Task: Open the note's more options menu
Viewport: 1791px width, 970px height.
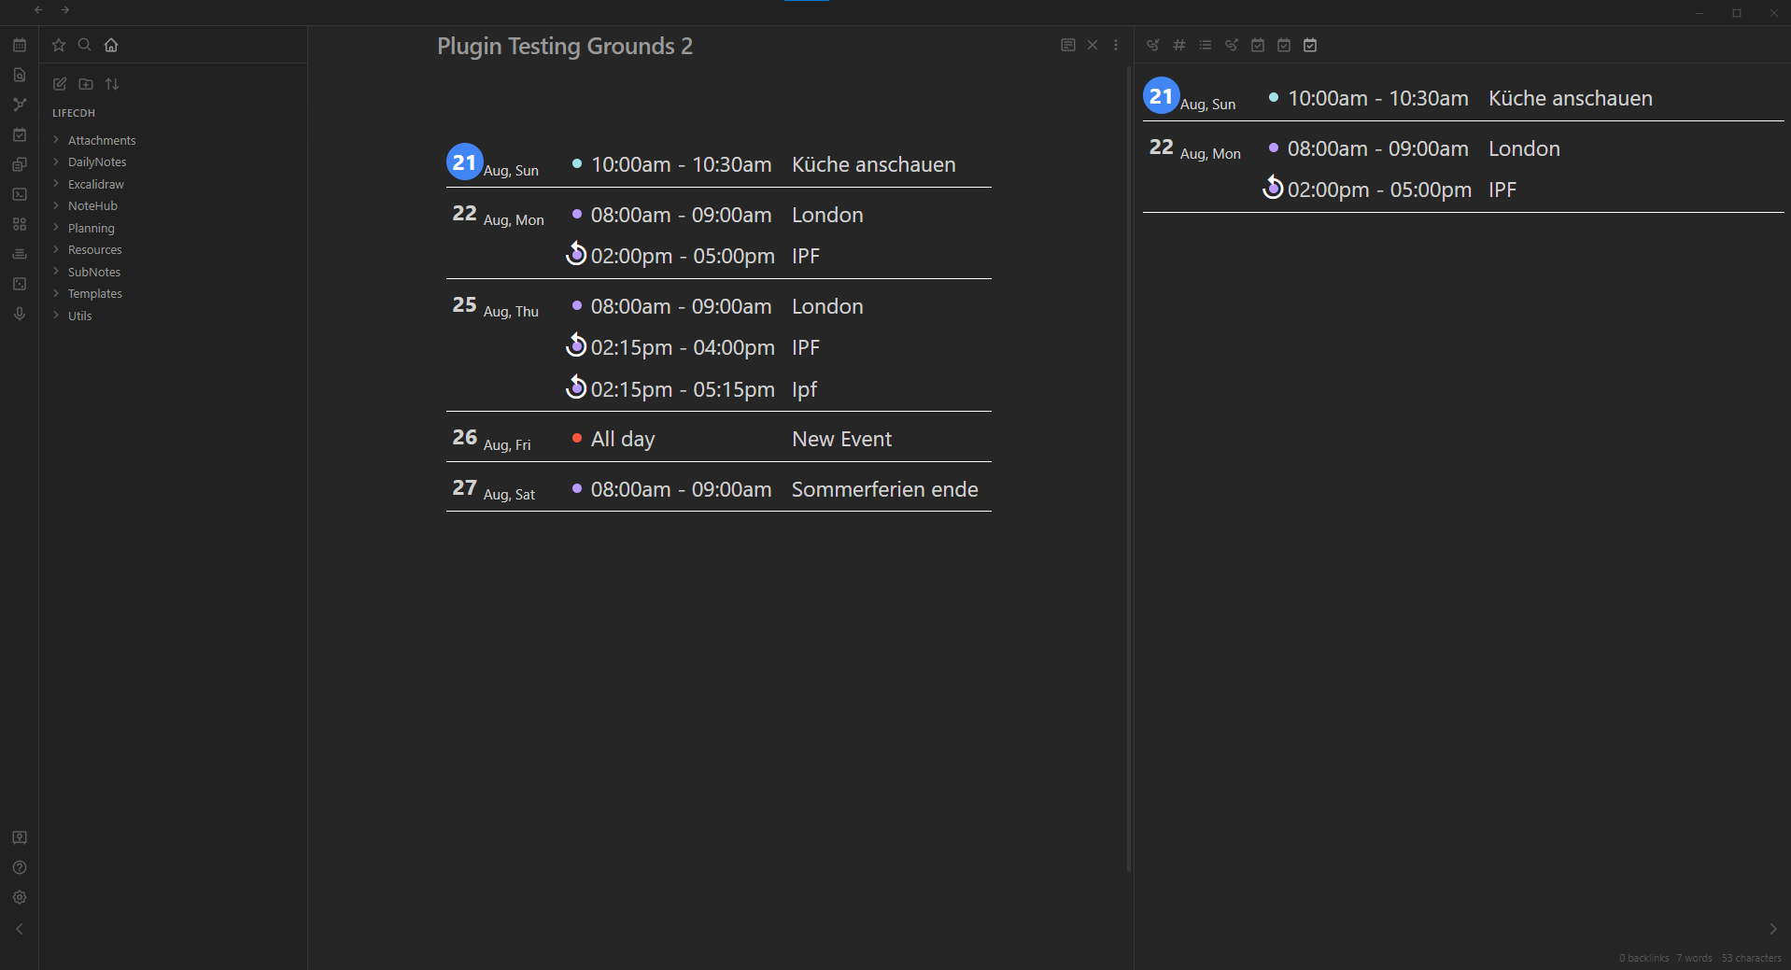Action: 1116,45
